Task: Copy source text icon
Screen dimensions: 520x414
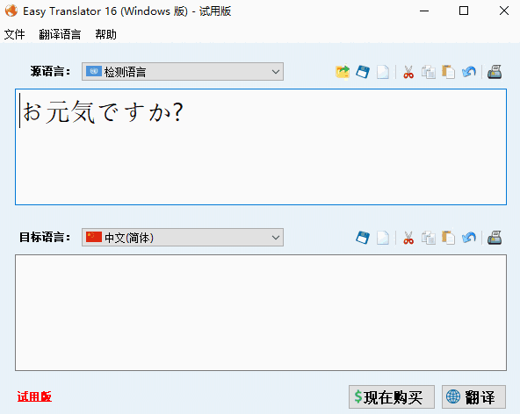Action: pyautogui.click(x=429, y=72)
